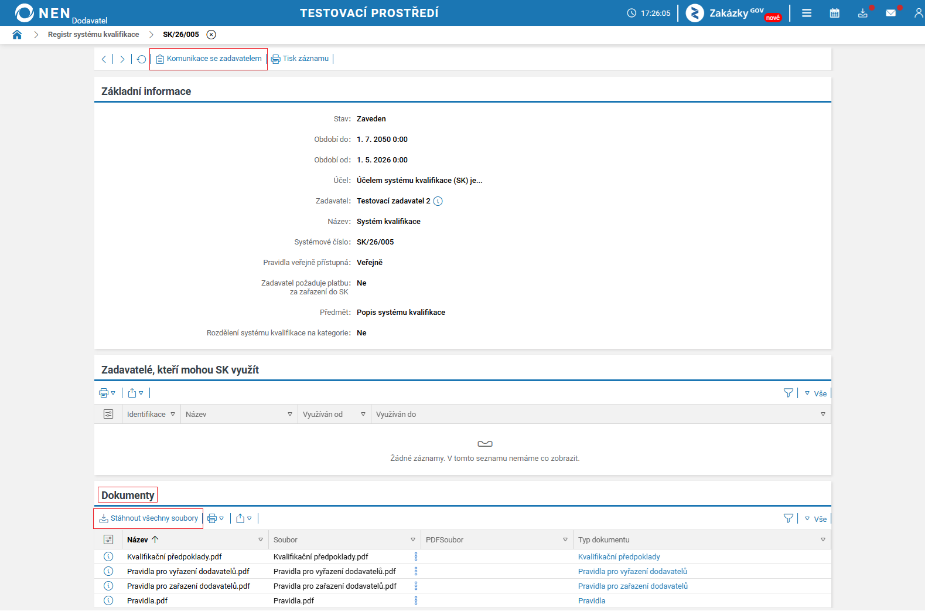Viewport: 925px width, 611px height.
Task: Open Komunikace se zadavatelem
Action: [209, 59]
